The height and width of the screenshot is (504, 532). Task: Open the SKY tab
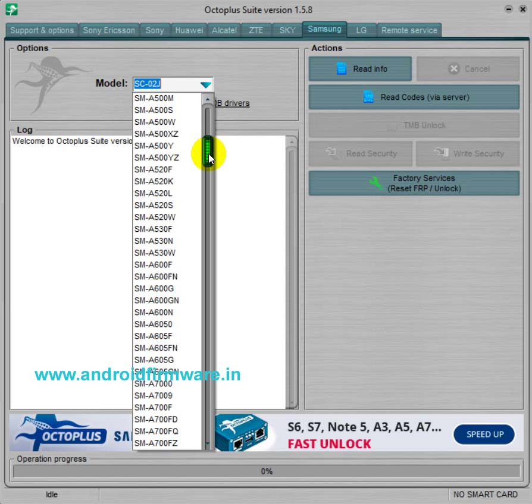(287, 30)
